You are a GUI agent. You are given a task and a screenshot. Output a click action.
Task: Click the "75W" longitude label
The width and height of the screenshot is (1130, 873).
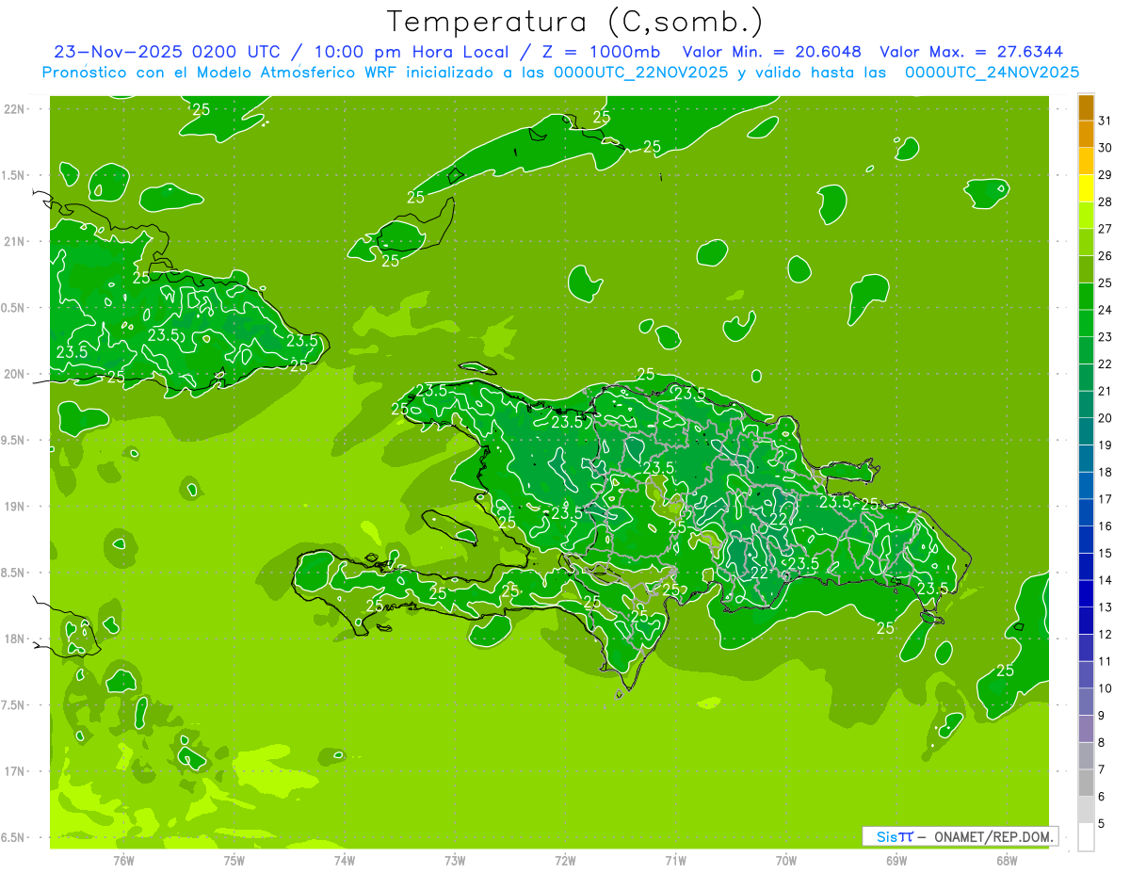coord(234,861)
